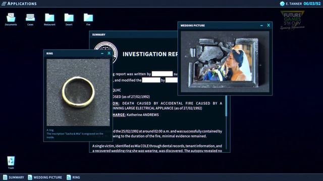Click the blank modification date field
The height and width of the screenshot is (181, 323).
tap(151, 80)
